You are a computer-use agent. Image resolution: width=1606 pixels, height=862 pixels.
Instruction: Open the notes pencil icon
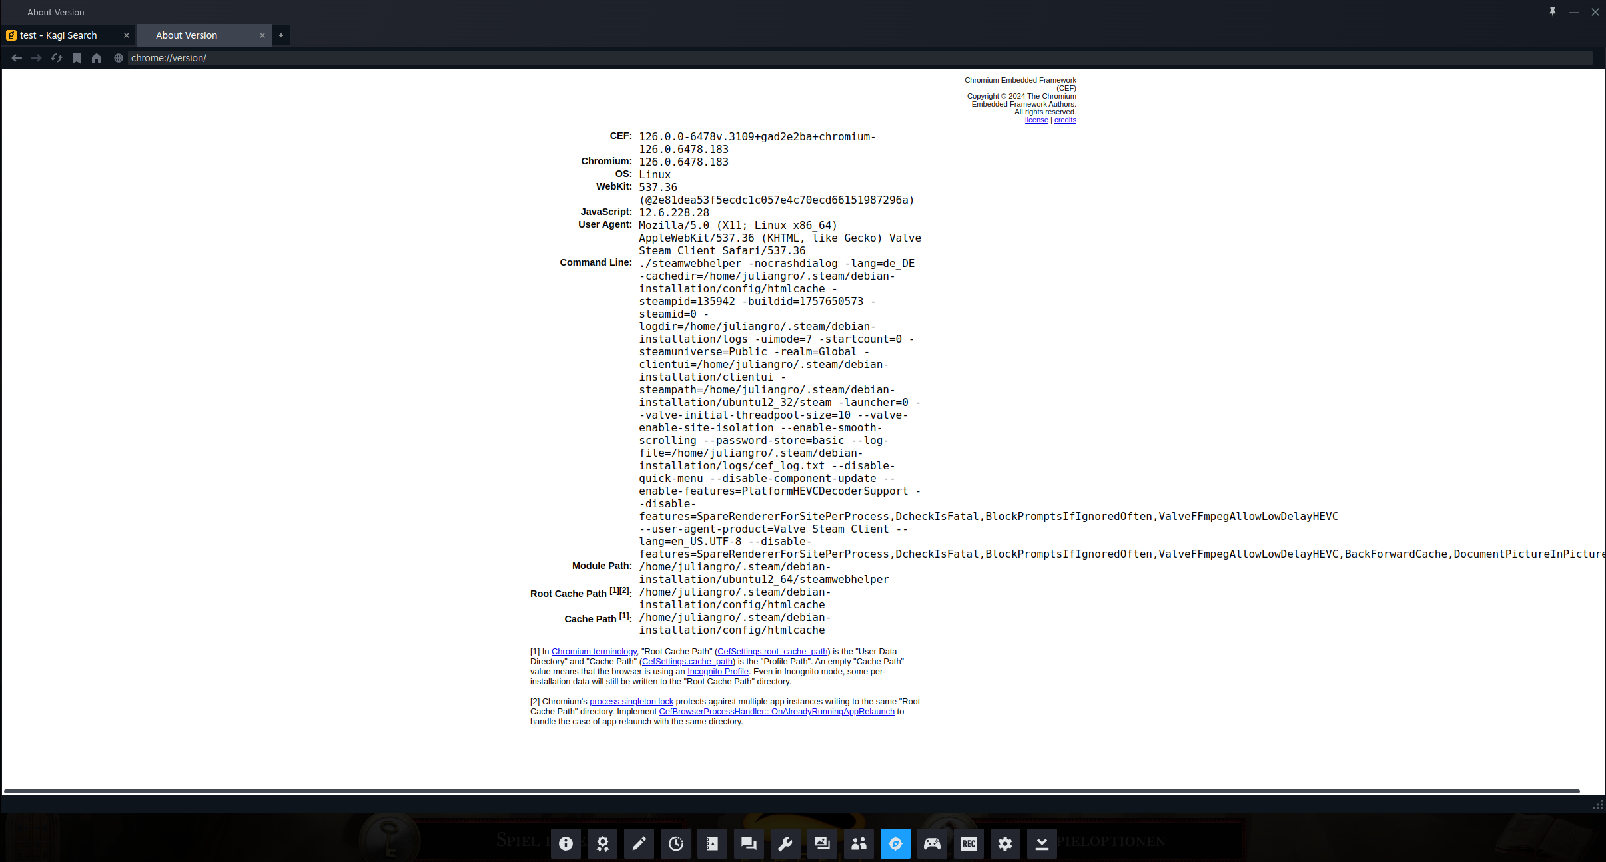(639, 843)
